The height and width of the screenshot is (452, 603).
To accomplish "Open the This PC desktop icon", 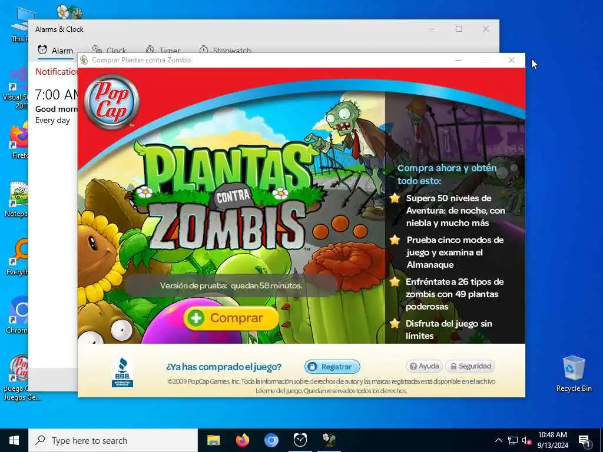I will tap(19, 24).
